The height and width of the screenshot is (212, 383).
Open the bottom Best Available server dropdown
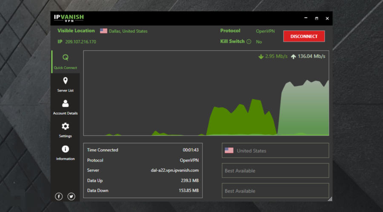click(x=275, y=190)
